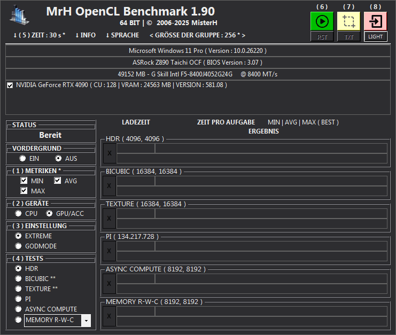Select the GPU/ACC device radio button
Viewport: 396px width, 335px height.
pyautogui.click(x=49, y=213)
